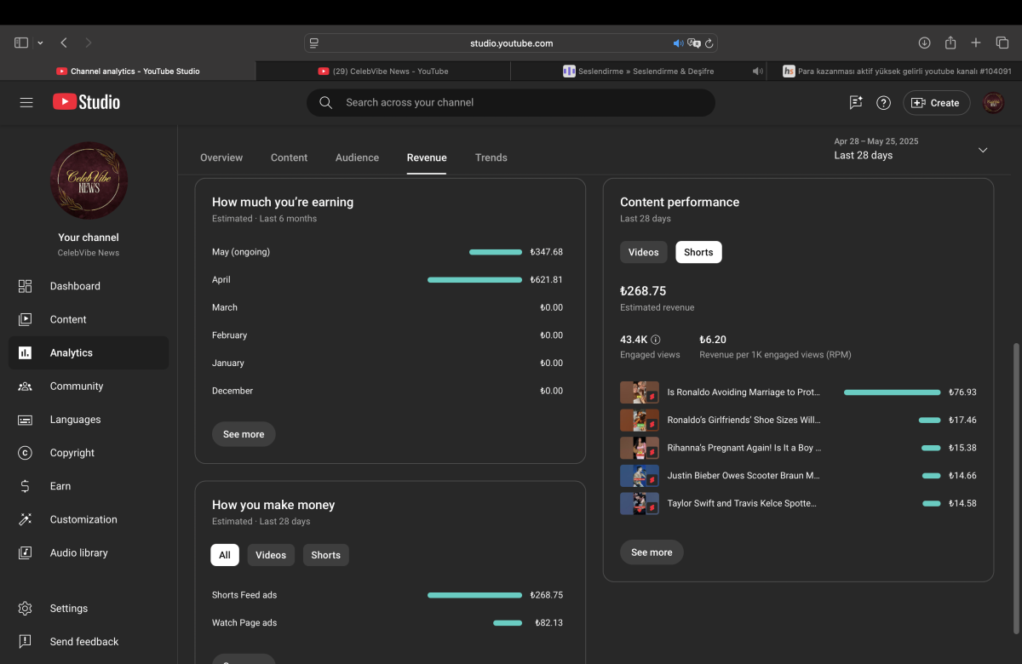Click the Audio library music icon
Viewport: 1022px width, 664px height.
[x=25, y=552]
